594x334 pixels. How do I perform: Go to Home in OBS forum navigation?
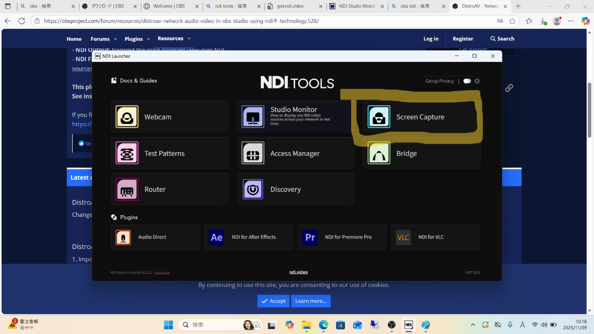tap(74, 39)
